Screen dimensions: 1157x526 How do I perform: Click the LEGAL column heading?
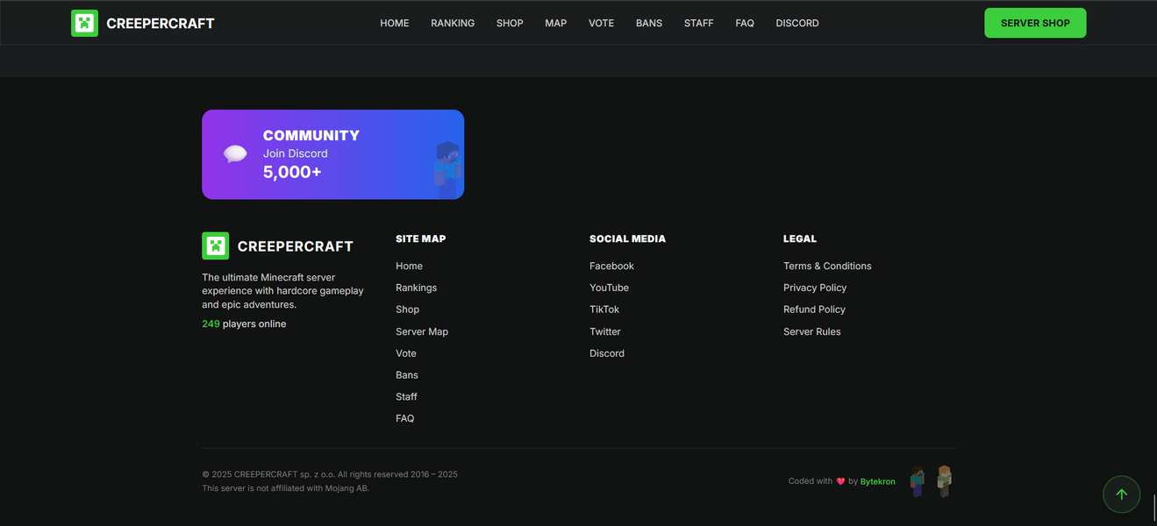click(800, 238)
